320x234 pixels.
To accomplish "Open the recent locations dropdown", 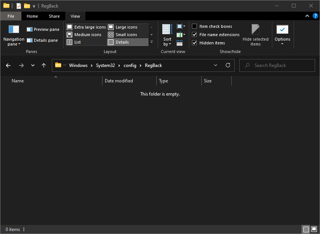I will 33,65.
